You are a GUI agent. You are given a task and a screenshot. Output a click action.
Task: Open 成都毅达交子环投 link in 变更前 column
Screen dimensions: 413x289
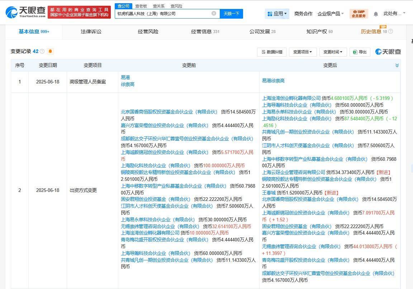pyautogui.click(x=187, y=139)
